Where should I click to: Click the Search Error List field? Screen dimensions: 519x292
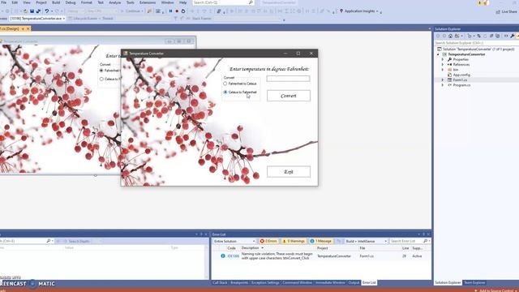tap(405, 241)
